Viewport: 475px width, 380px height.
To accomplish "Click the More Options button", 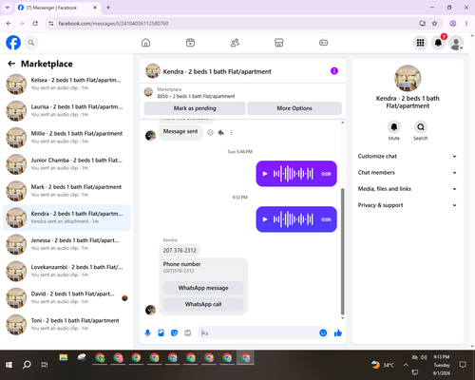I will click(x=294, y=108).
